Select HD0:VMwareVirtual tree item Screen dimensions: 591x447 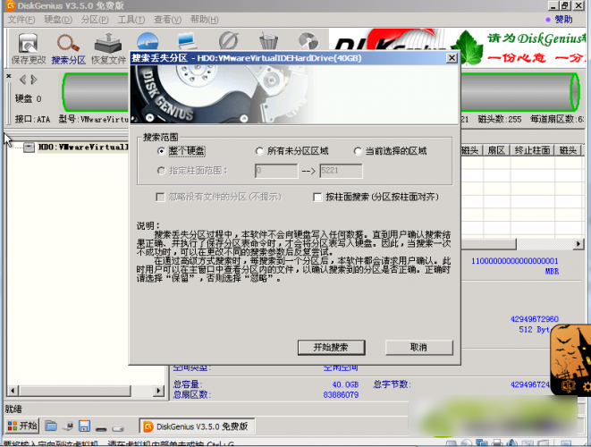tap(83, 147)
